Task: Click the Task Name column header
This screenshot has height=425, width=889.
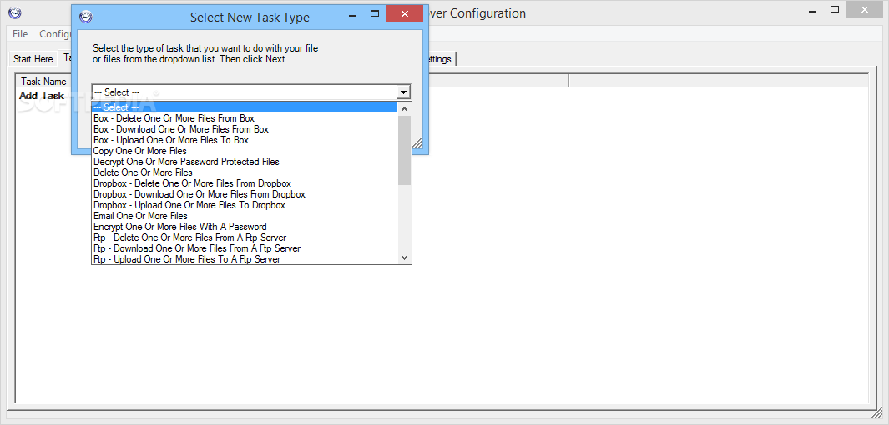Action: coord(43,82)
